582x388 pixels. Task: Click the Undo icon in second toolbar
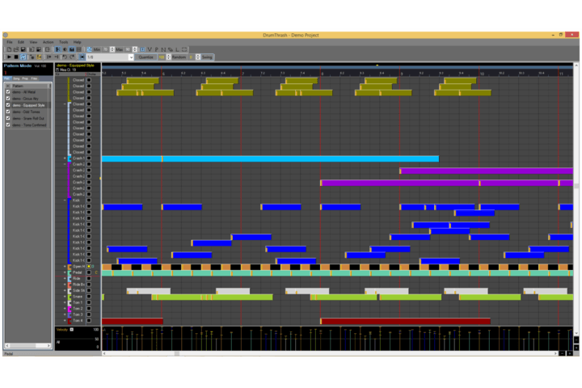(65, 57)
